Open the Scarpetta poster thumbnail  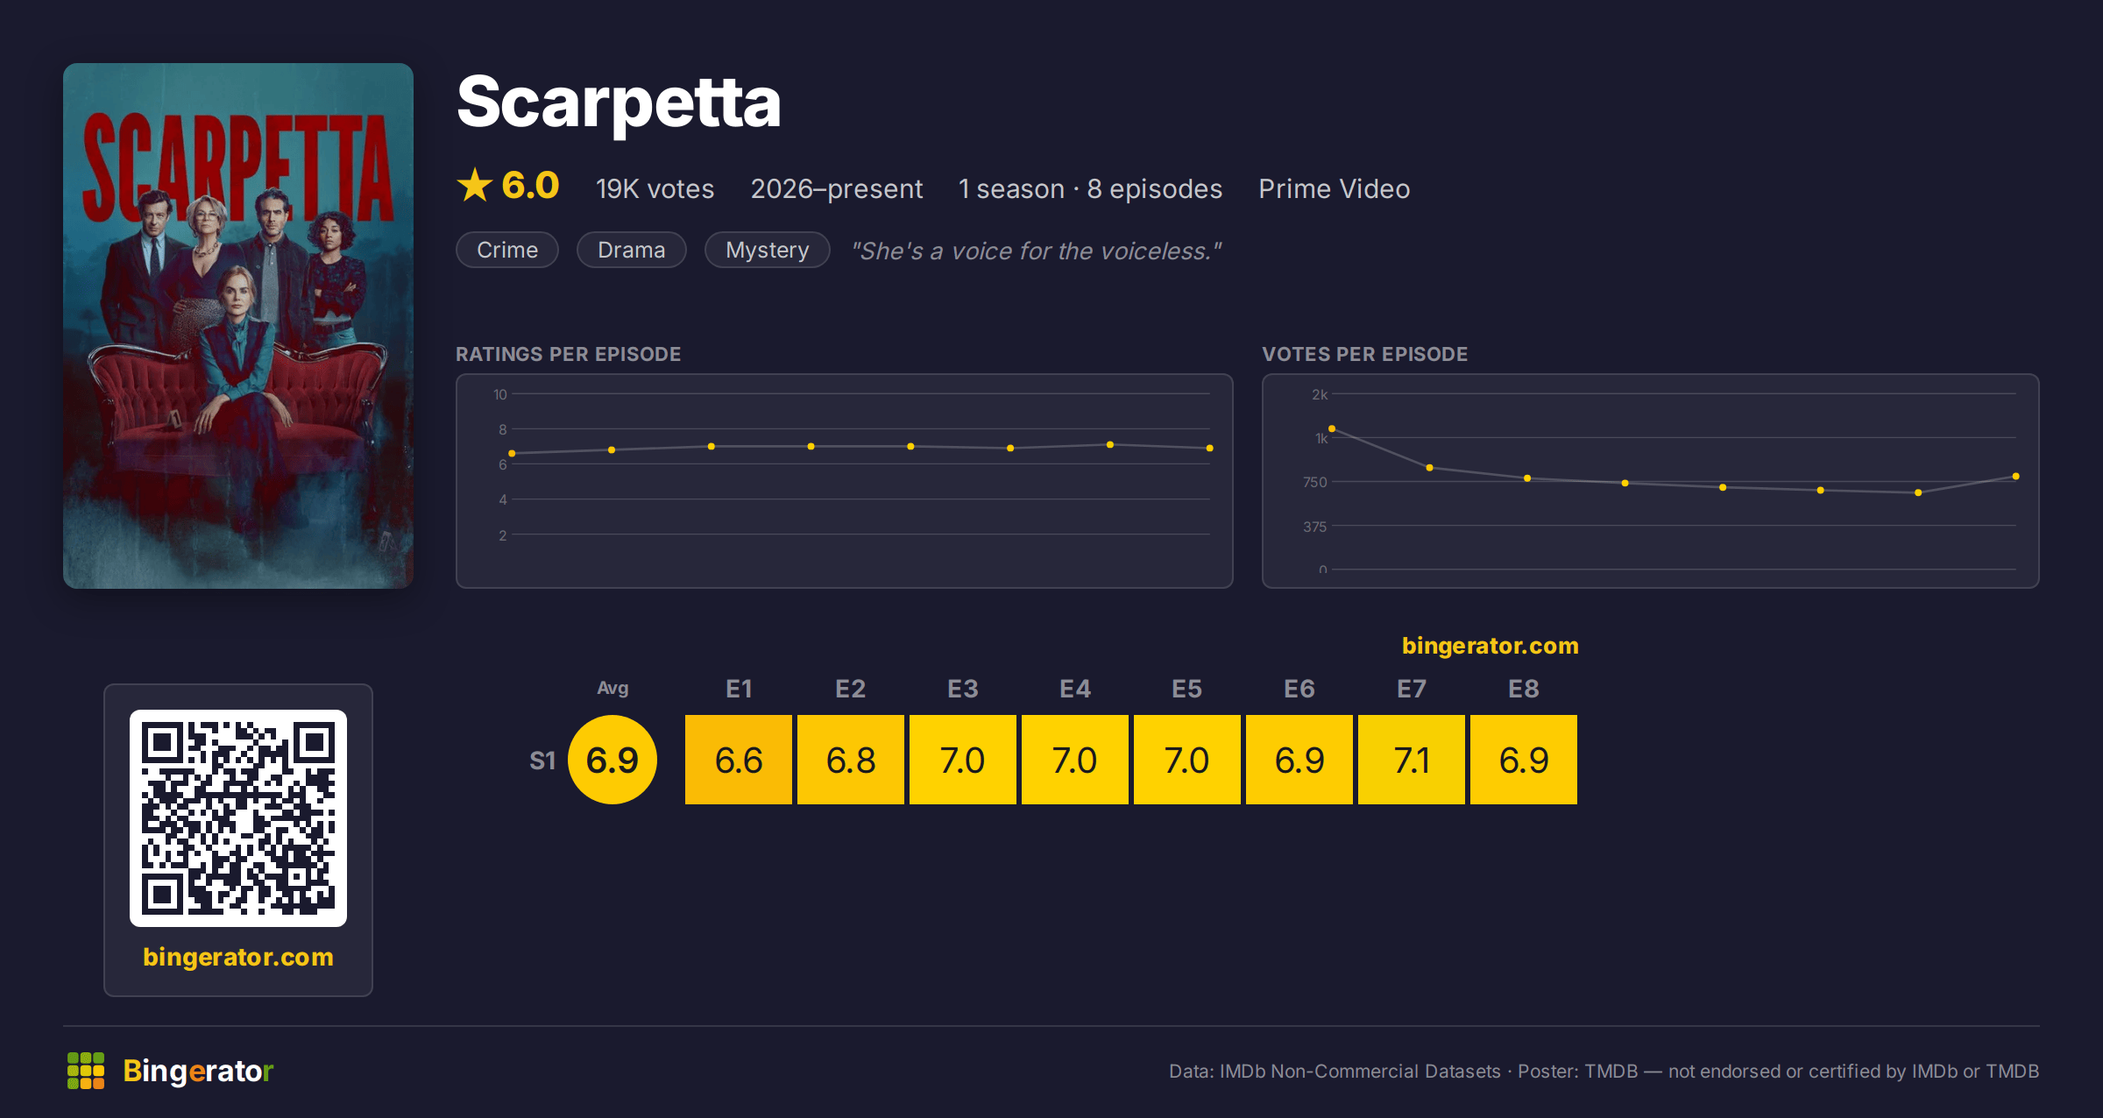(238, 326)
